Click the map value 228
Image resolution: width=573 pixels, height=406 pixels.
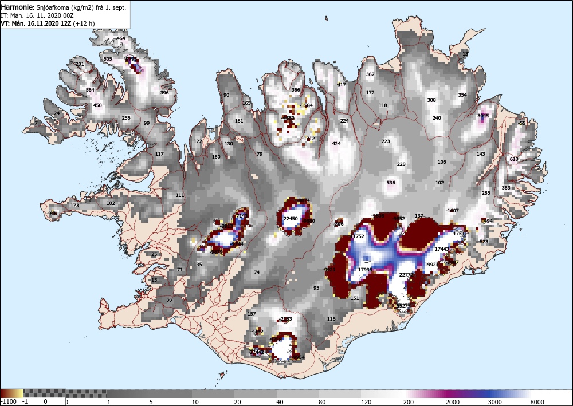click(401, 164)
